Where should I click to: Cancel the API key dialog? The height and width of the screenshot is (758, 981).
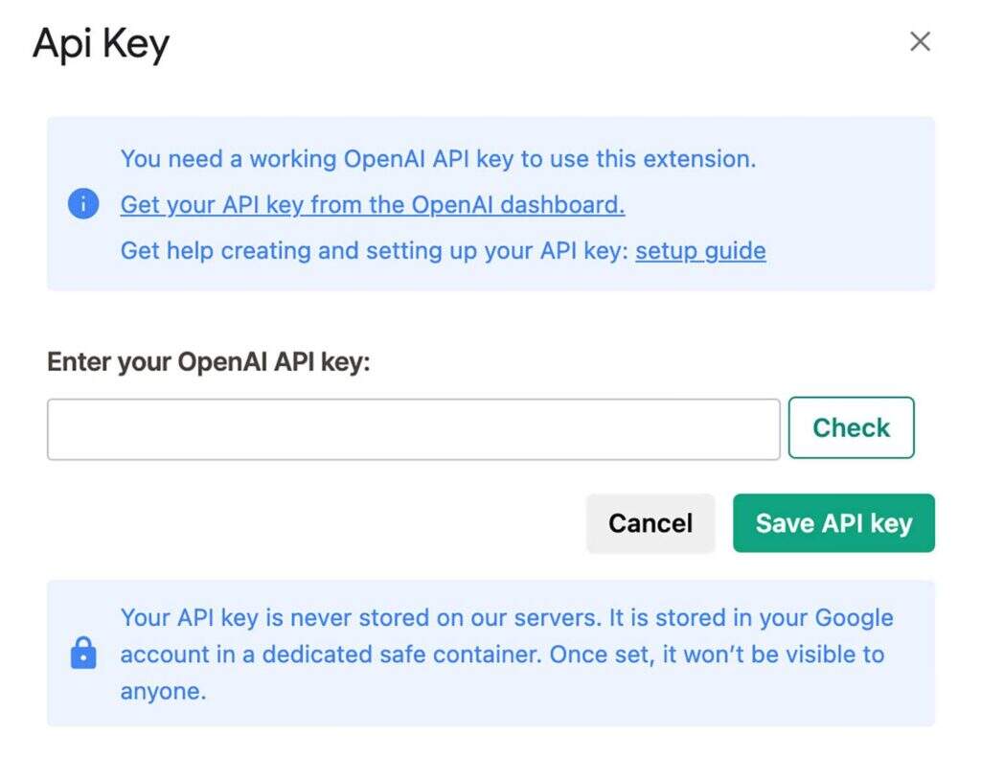(650, 523)
